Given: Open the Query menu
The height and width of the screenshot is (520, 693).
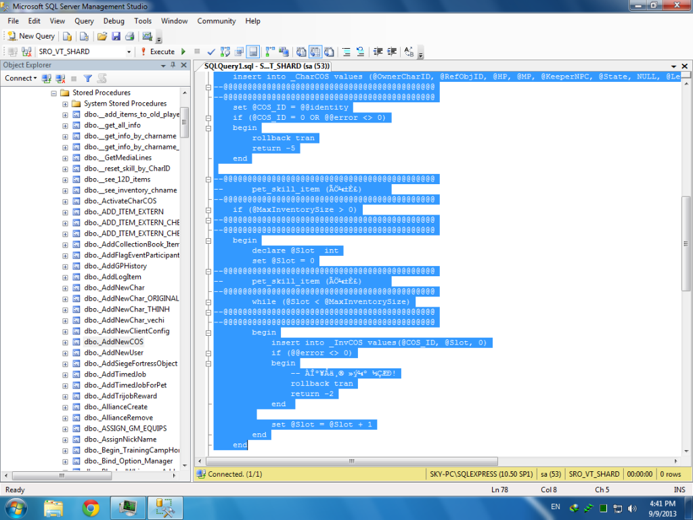Looking at the screenshot, I should click(x=84, y=21).
